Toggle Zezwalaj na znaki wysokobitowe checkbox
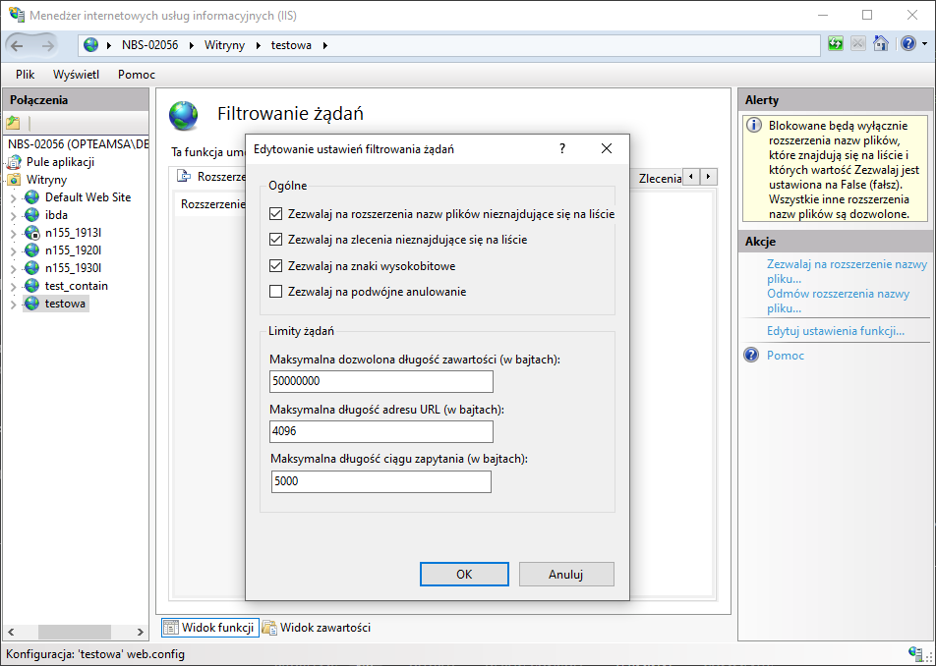The height and width of the screenshot is (666, 936). click(x=275, y=266)
